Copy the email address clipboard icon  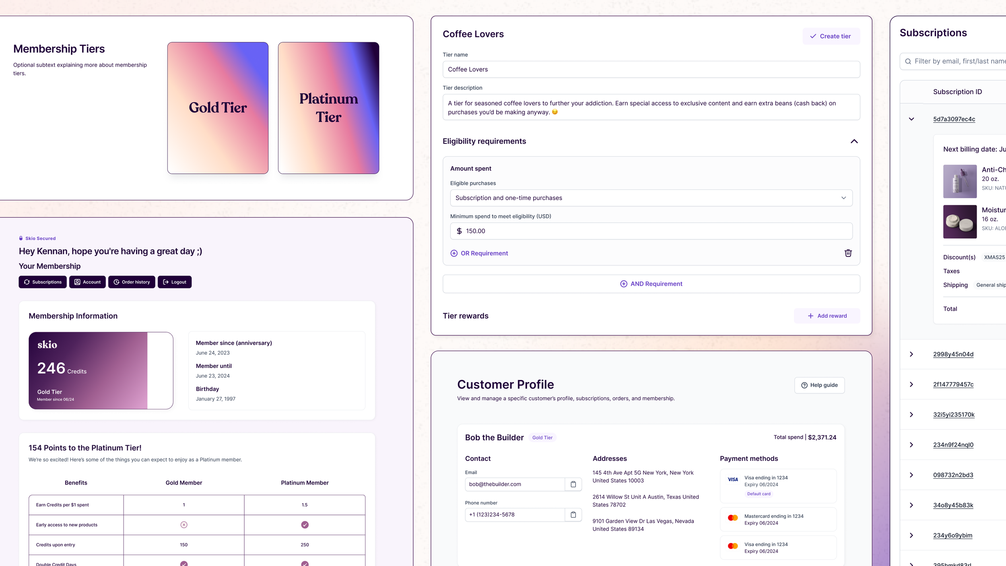click(x=573, y=484)
